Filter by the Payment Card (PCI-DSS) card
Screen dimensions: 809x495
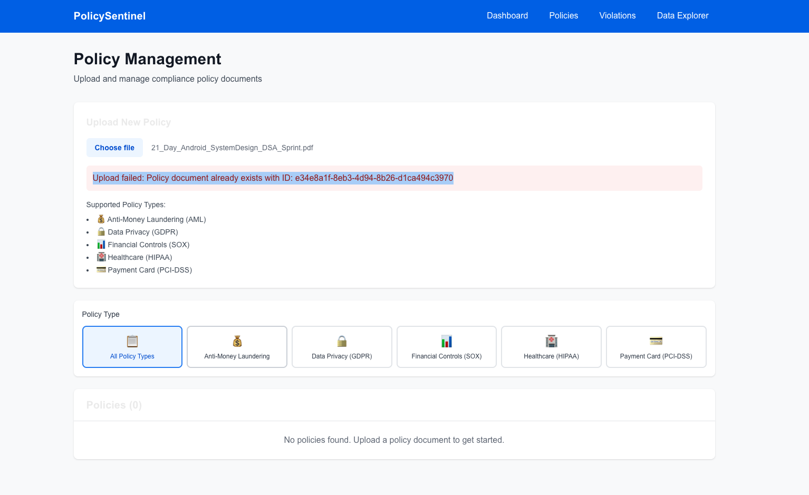click(x=656, y=347)
